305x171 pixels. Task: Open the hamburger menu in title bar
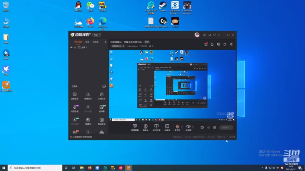click(x=219, y=35)
